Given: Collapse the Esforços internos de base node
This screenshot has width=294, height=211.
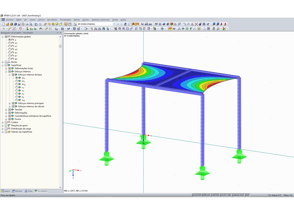Looking at the screenshot, I should [x=10, y=75].
